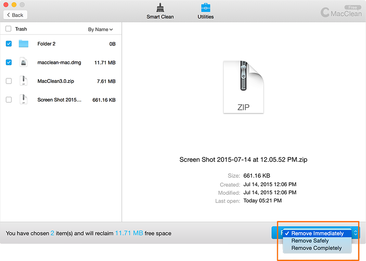
Task: Click the MacClean3.0.zip file icon
Action: [24, 81]
